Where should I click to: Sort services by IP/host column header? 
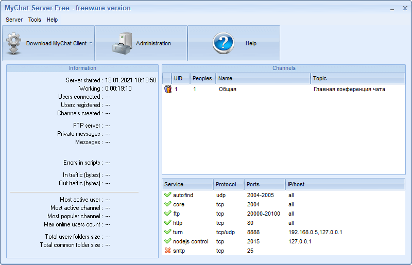[x=345, y=184]
